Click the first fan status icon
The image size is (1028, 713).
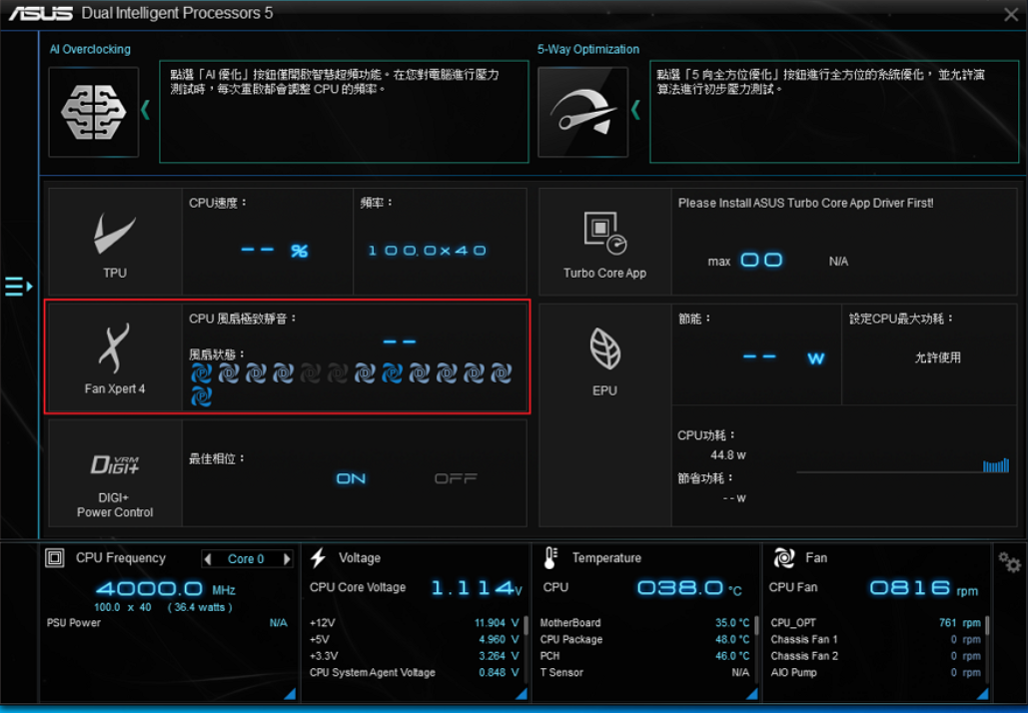[x=202, y=373]
